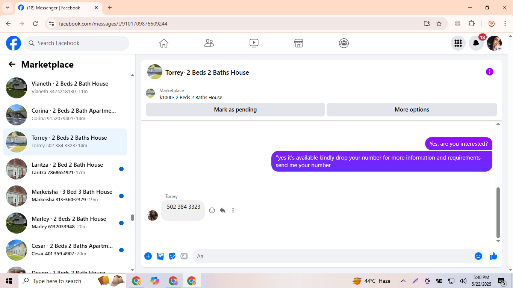Reload the page

click(x=35, y=24)
